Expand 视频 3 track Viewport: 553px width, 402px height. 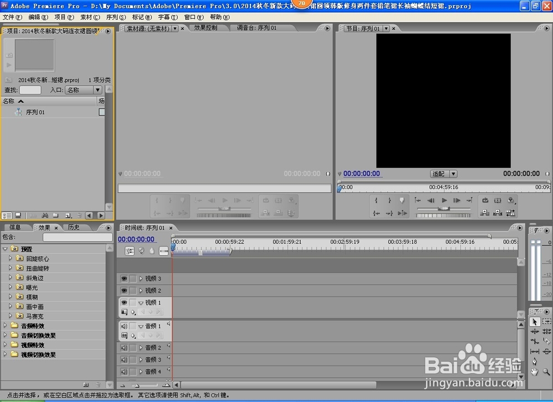[140, 279]
